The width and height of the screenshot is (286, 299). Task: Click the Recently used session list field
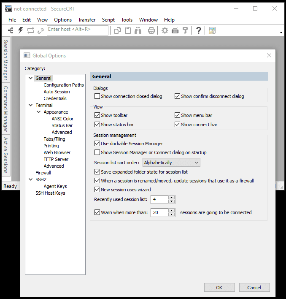coord(159,199)
